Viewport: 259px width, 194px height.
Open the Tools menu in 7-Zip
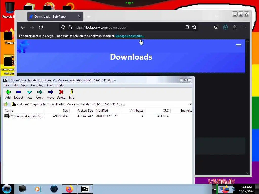point(50,85)
